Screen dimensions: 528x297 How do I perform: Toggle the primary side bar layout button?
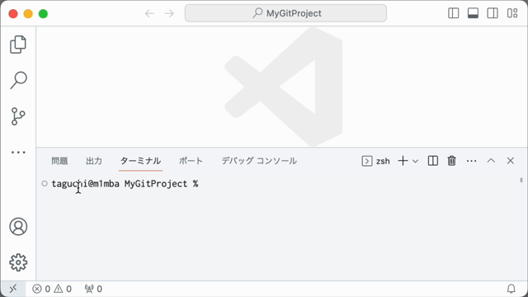[x=453, y=13]
